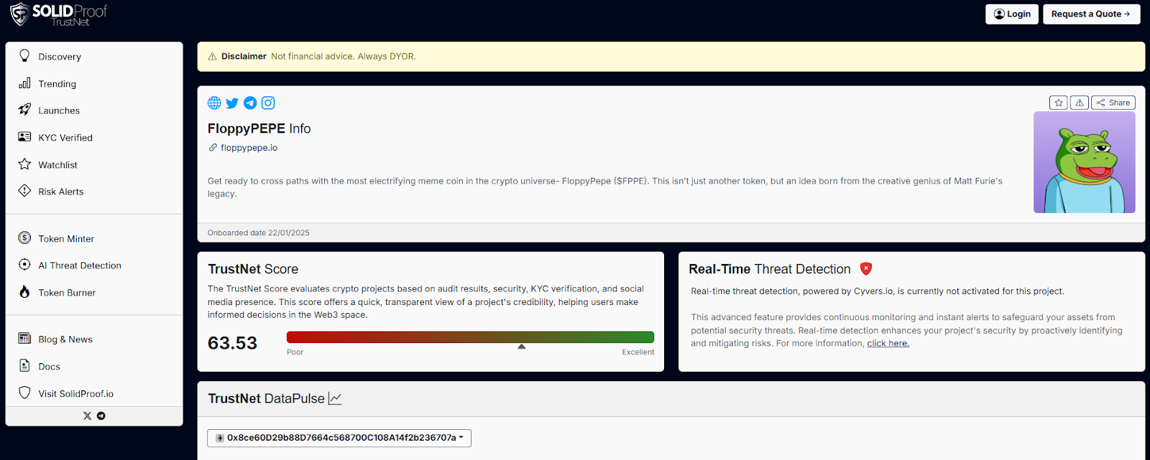1150x460 pixels.
Task: Open FloppyPEPE Twitter bird icon
Action: pos(232,103)
